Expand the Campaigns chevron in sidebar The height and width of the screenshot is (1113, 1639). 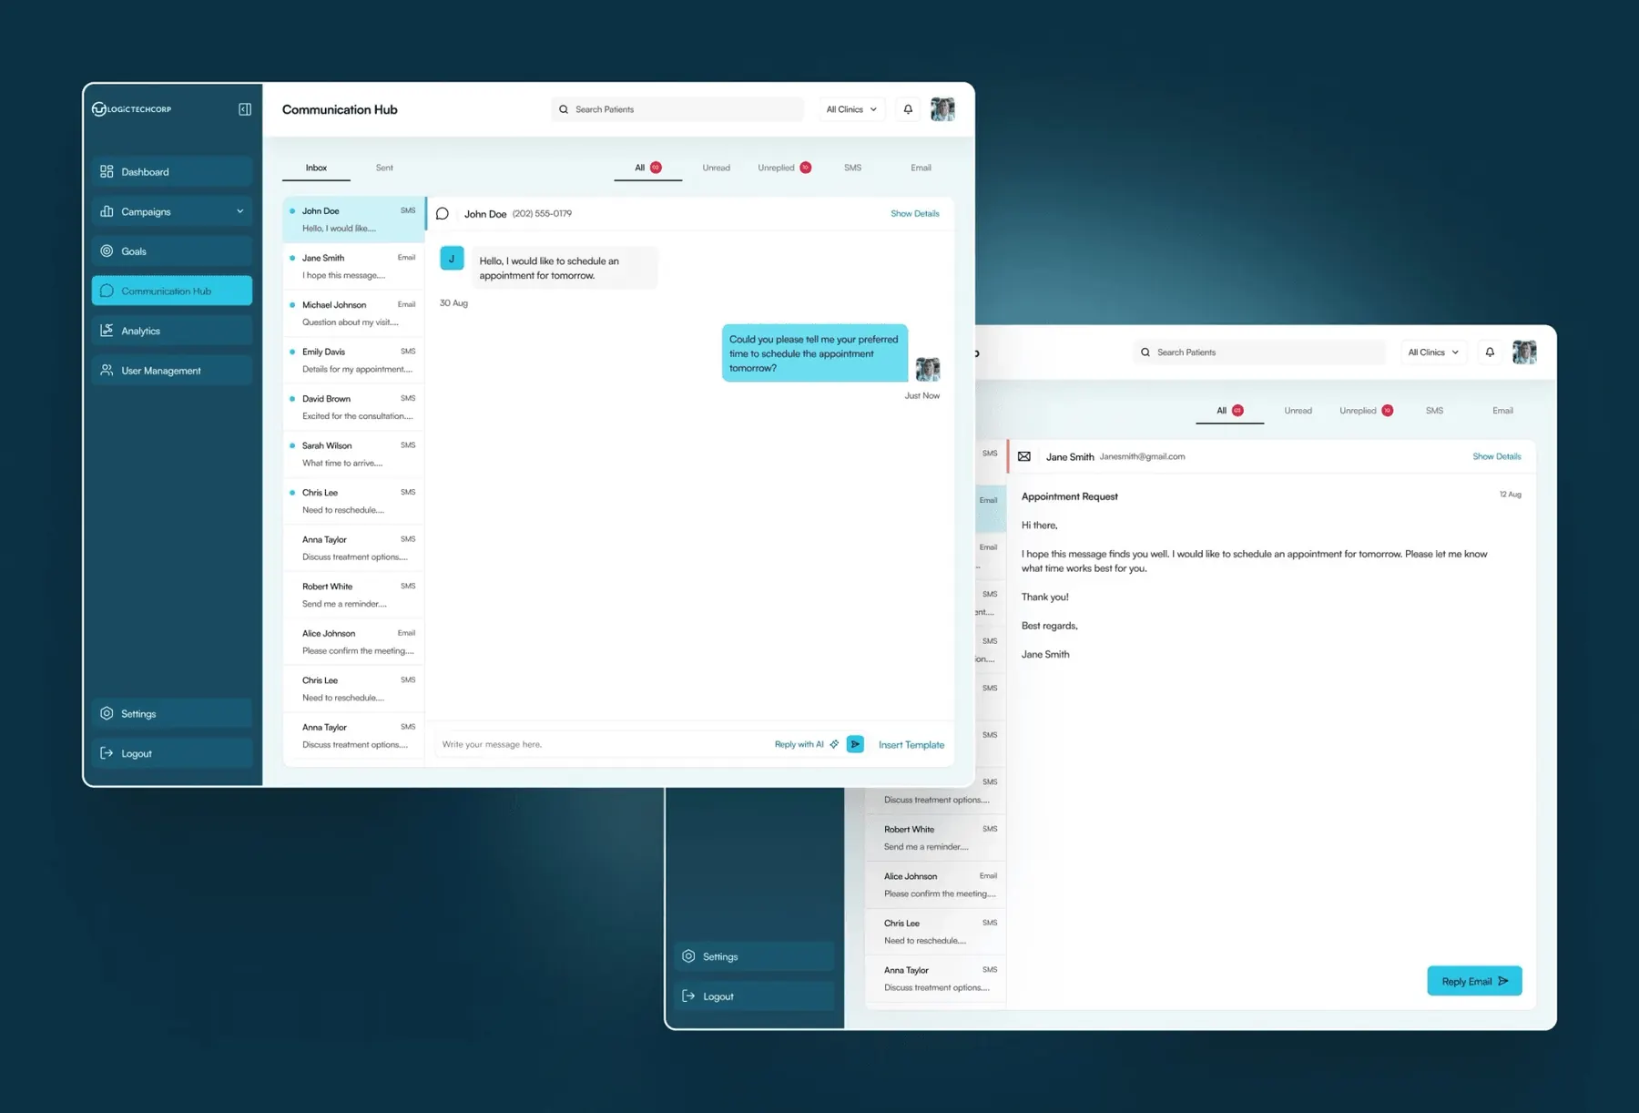[x=240, y=211]
